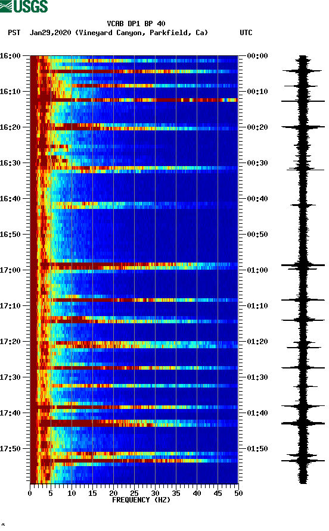This screenshot has height=531, width=329.
Task: Click the '01:30' UTC time label
Action: pos(257,377)
